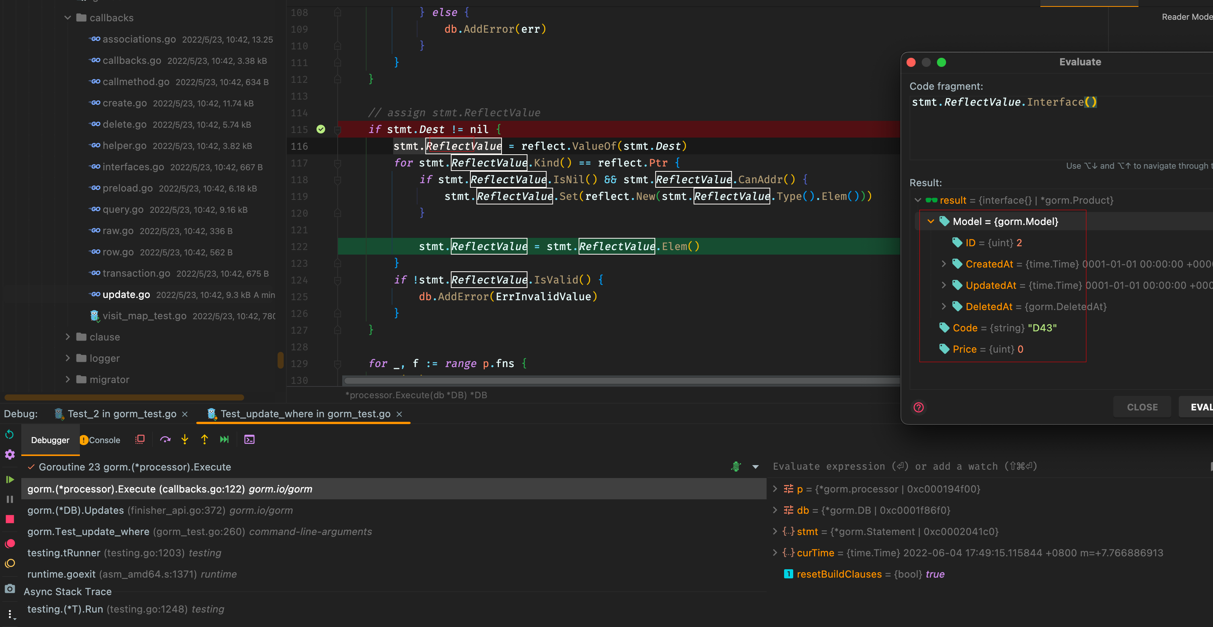Expand the stmt variable

point(775,532)
